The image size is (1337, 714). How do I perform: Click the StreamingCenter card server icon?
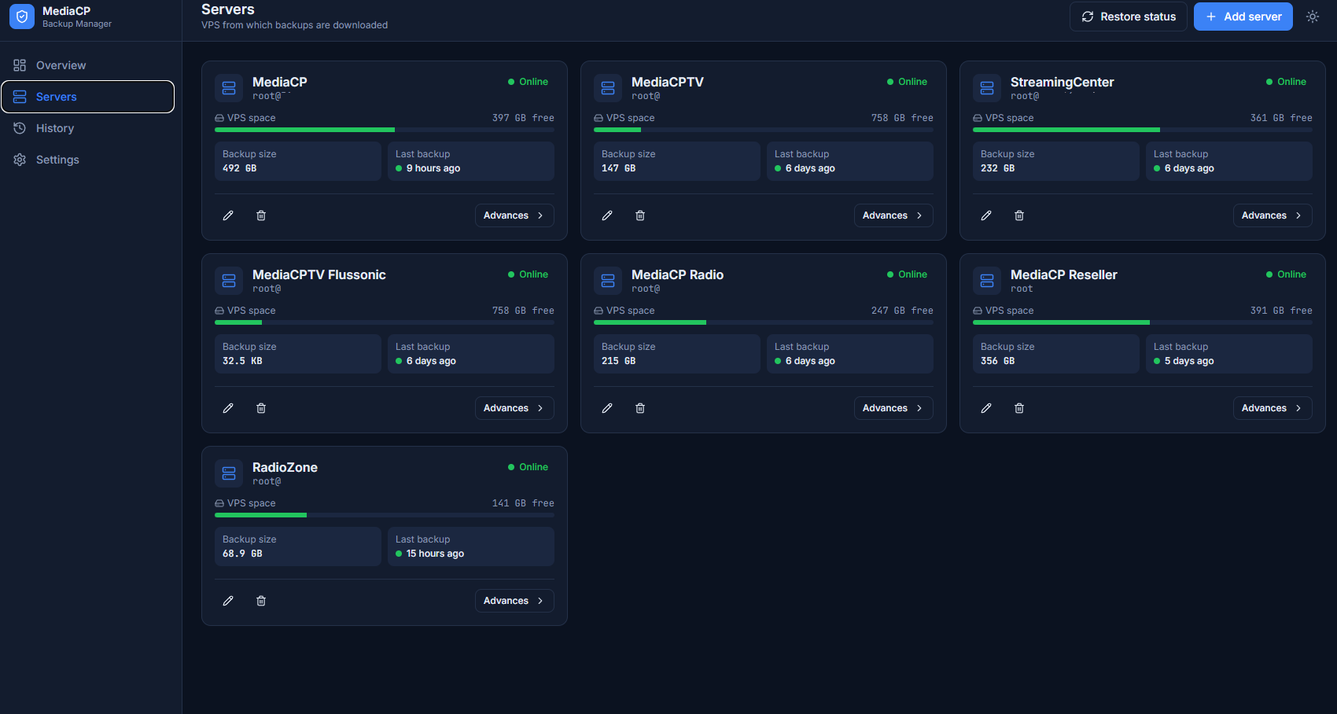pos(987,88)
